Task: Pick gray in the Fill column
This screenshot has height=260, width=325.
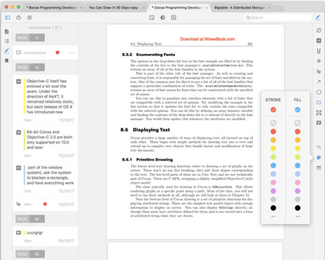Action: 297,199
